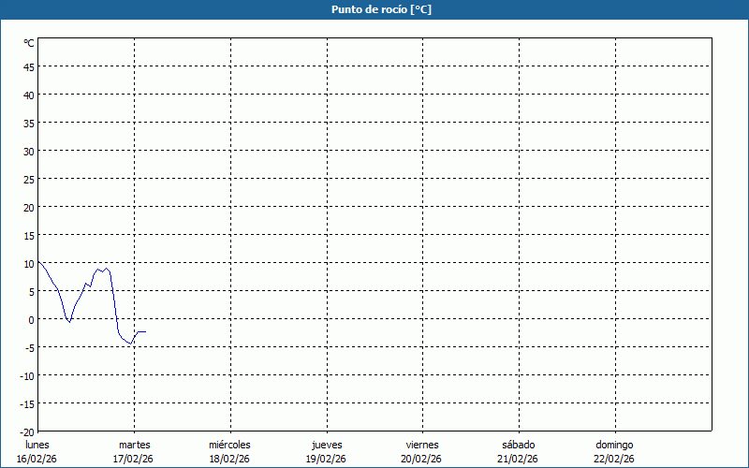749x468 pixels.
Task: Select the °C unit label on the axis
Action: pyautogui.click(x=29, y=43)
